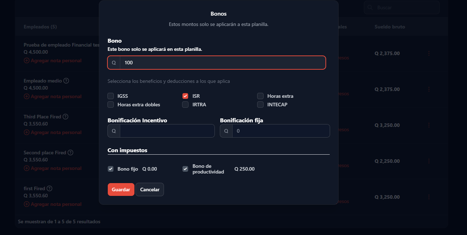Open row menu for Prueba de empleado
Image resolution: width=467 pixels, height=235 pixels.
429,53
